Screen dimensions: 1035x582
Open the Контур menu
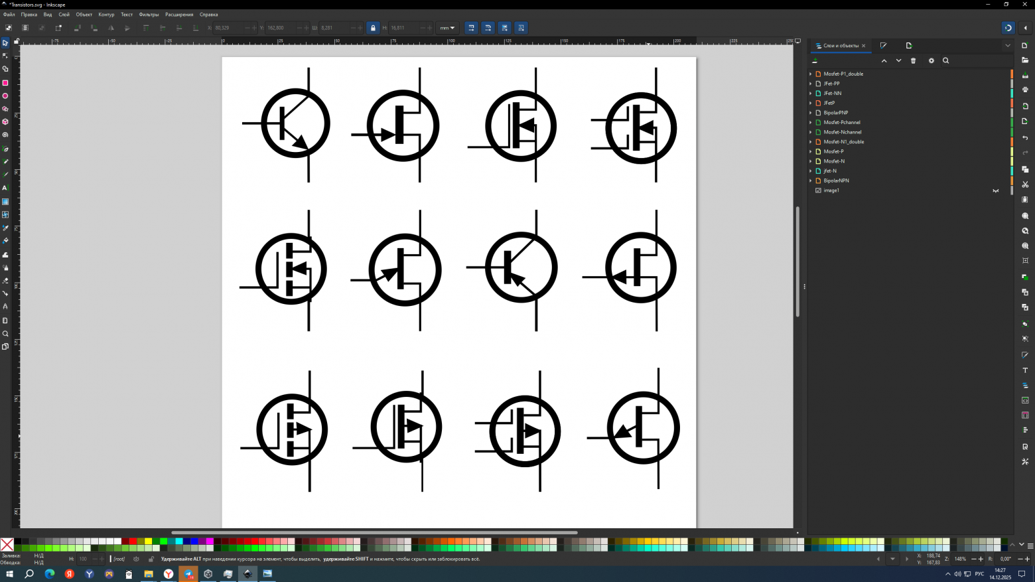coord(106,15)
